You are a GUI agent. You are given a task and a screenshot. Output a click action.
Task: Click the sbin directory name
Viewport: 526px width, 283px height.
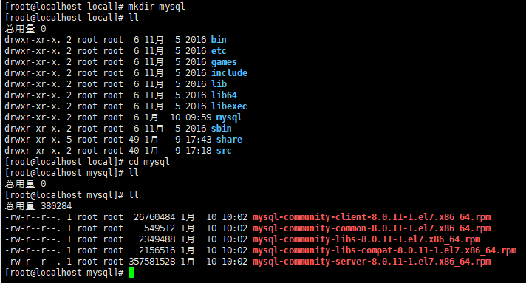coord(222,129)
